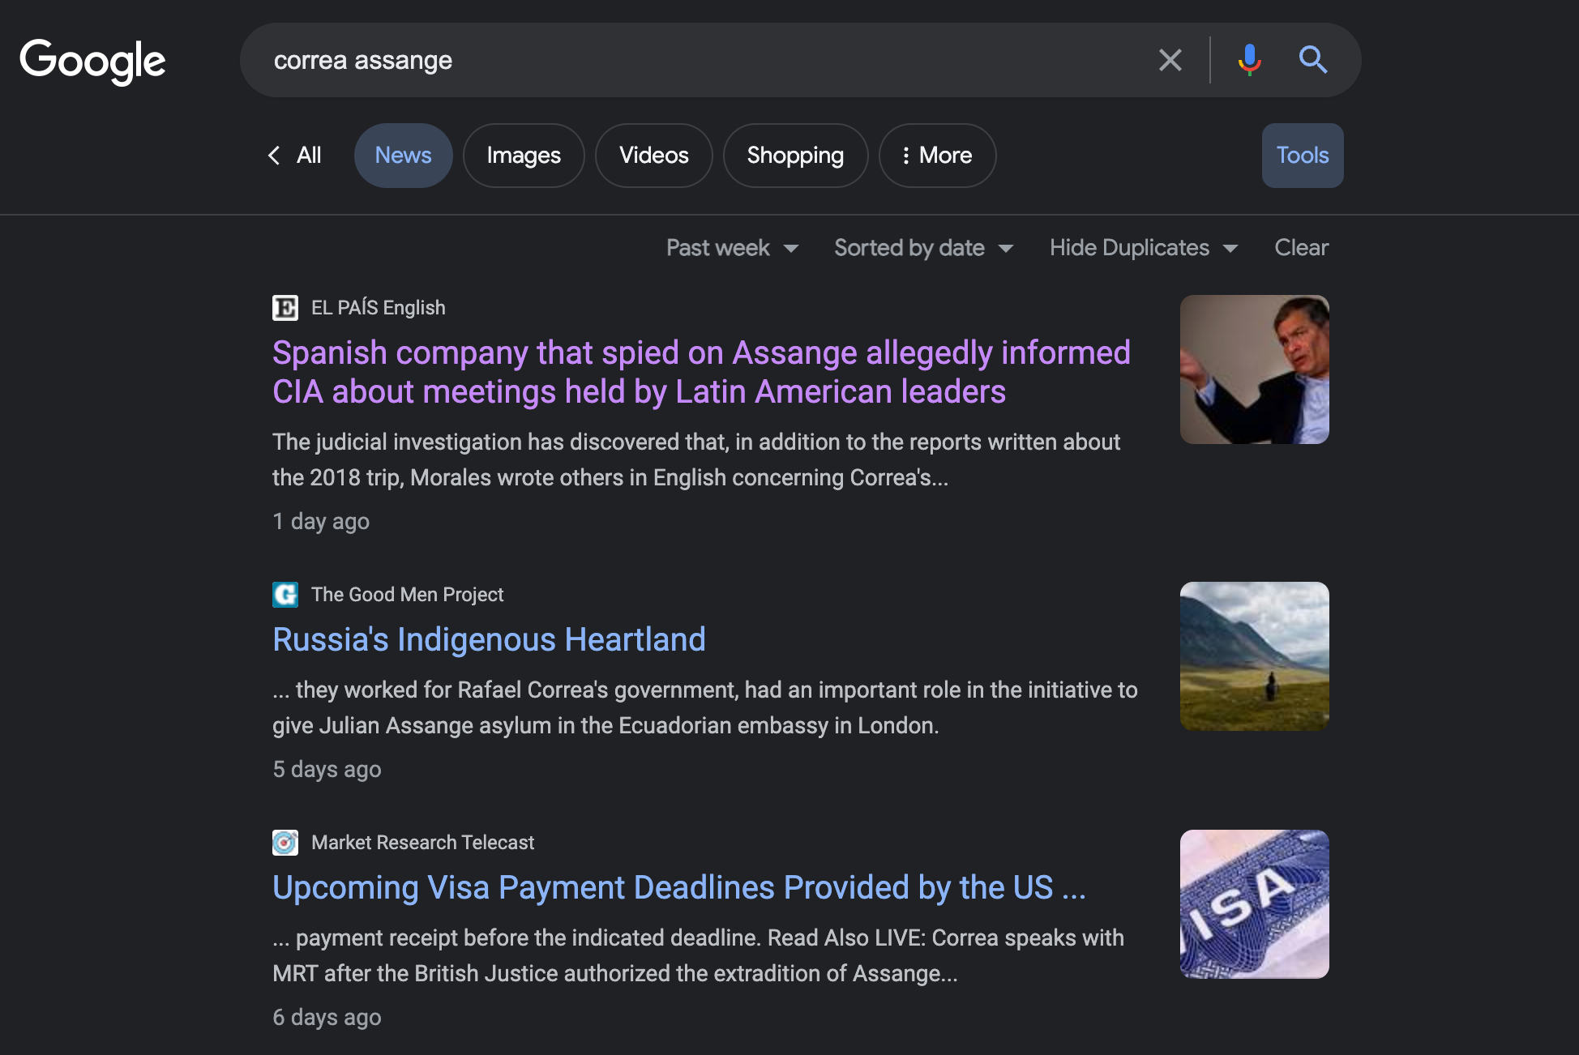
Task: Open the Upcoming Visa Payment Deadlines article
Action: coord(678,888)
